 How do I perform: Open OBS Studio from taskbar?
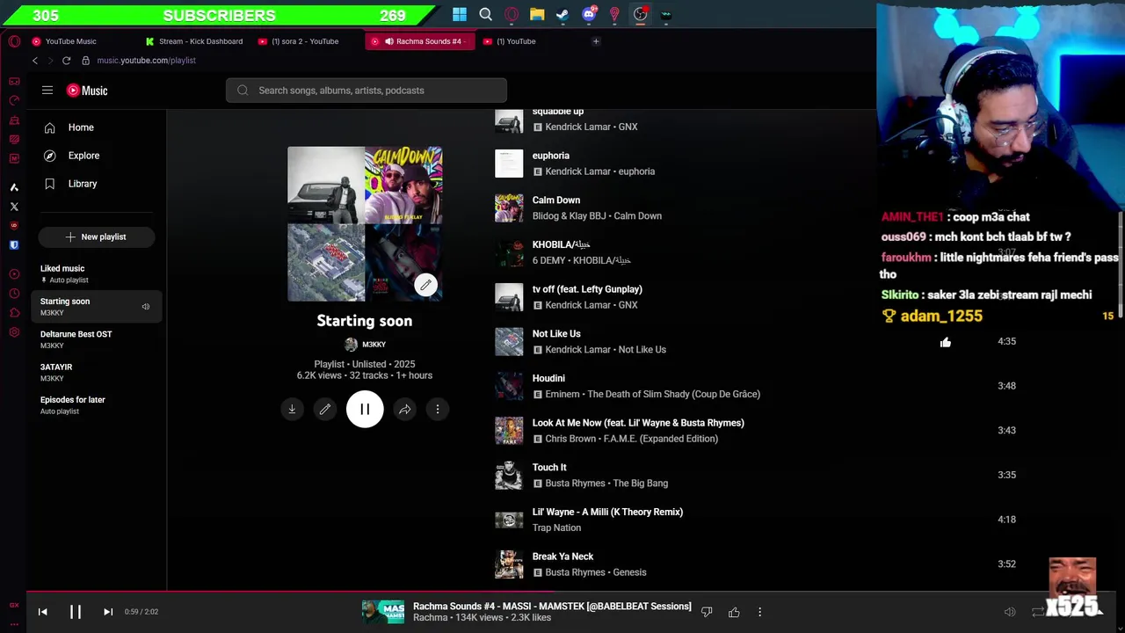640,14
